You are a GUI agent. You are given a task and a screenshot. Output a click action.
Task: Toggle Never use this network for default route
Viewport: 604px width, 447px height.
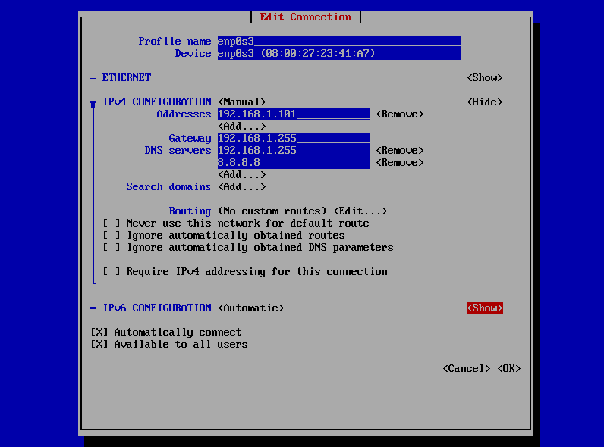112,223
